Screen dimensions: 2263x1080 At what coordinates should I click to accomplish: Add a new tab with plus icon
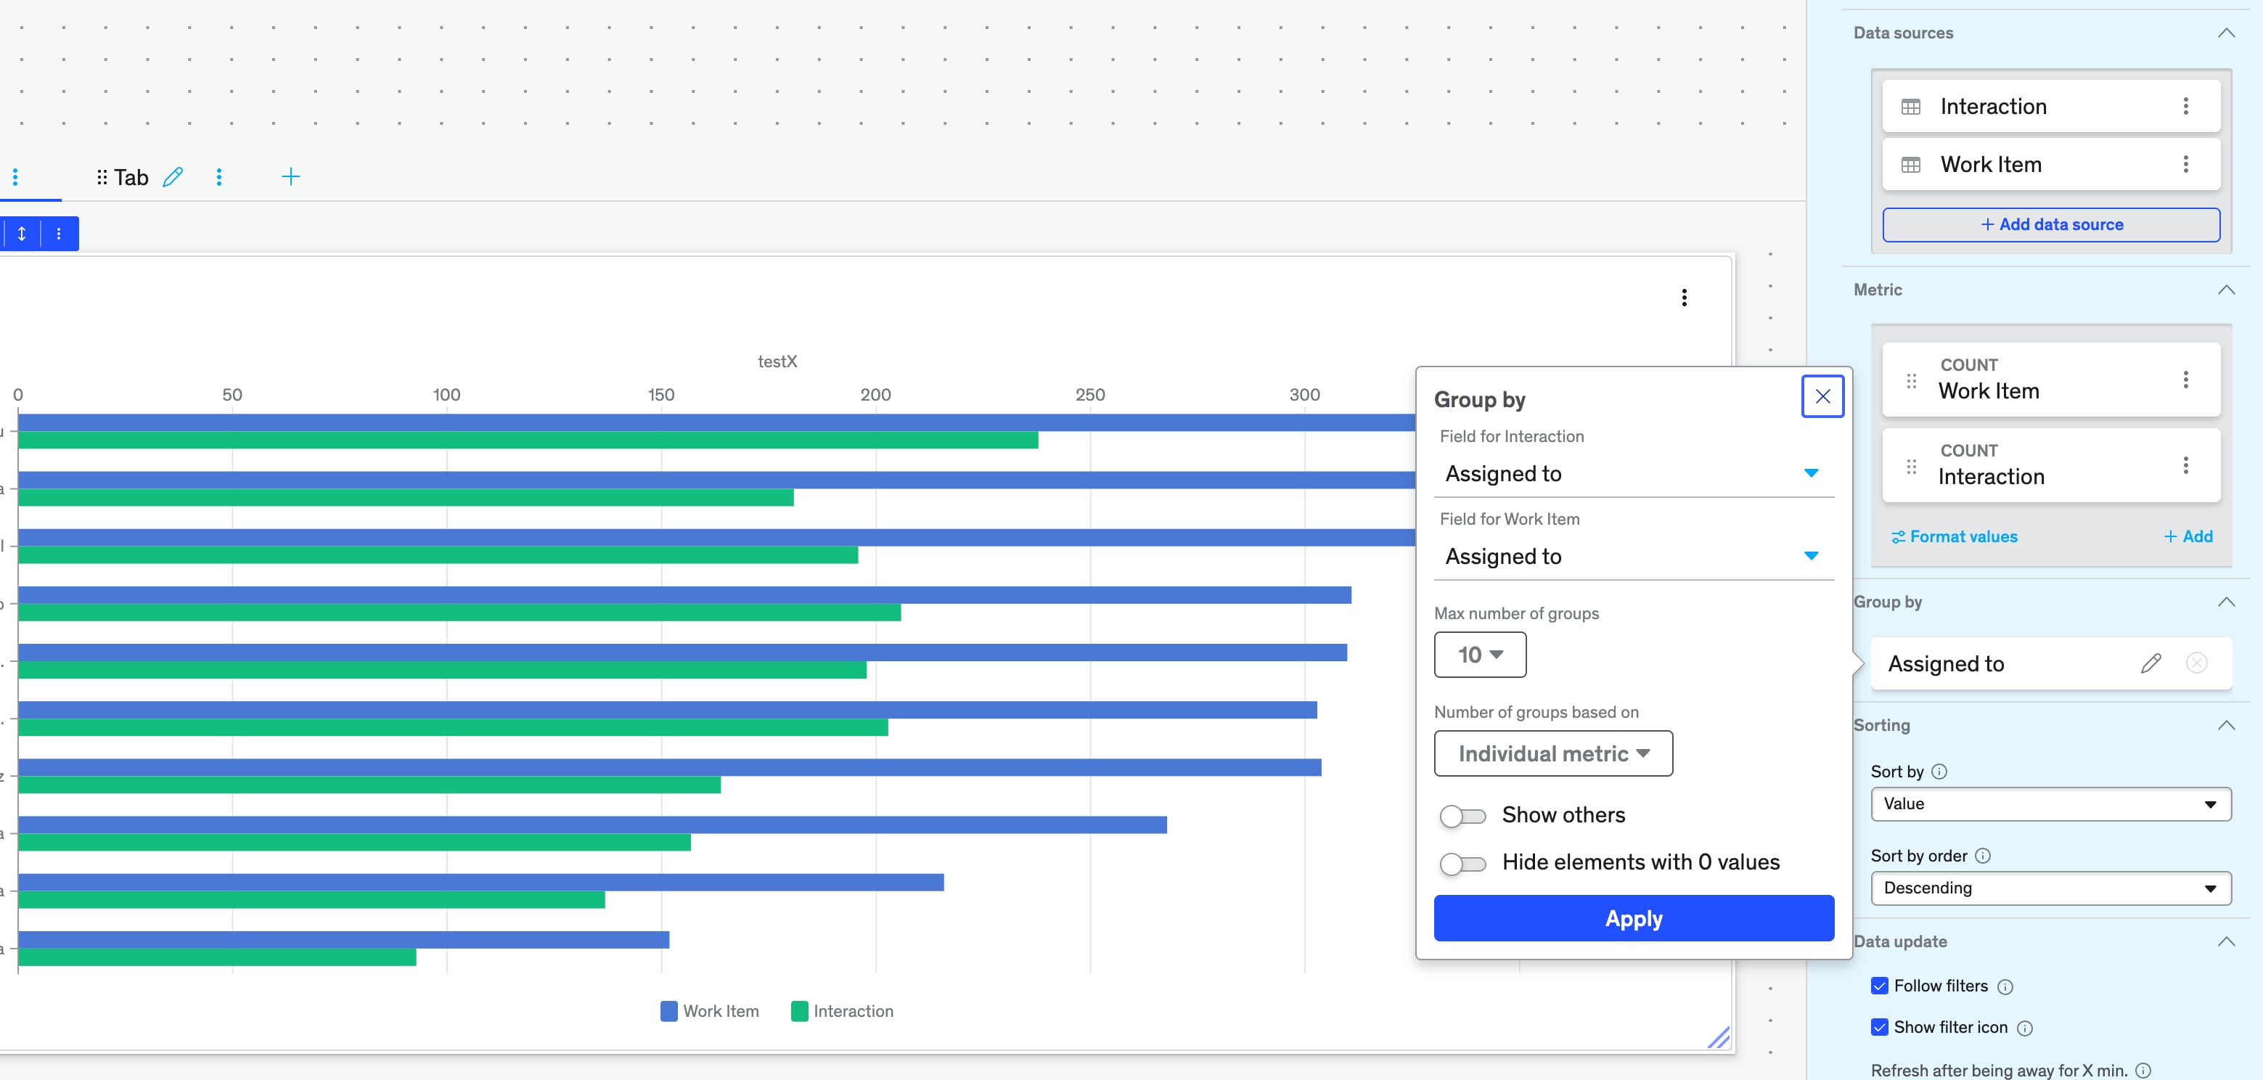coord(291,178)
